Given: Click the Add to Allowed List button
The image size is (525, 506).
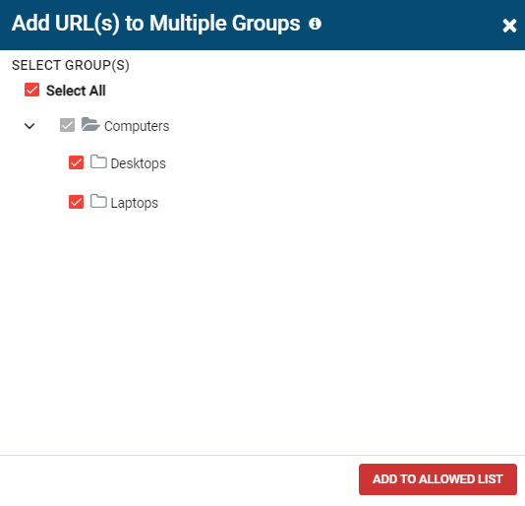Looking at the screenshot, I should coord(437,479).
